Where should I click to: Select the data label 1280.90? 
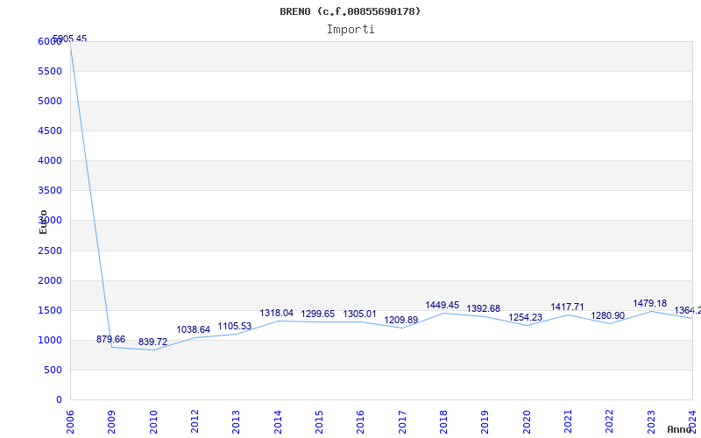[x=608, y=316]
